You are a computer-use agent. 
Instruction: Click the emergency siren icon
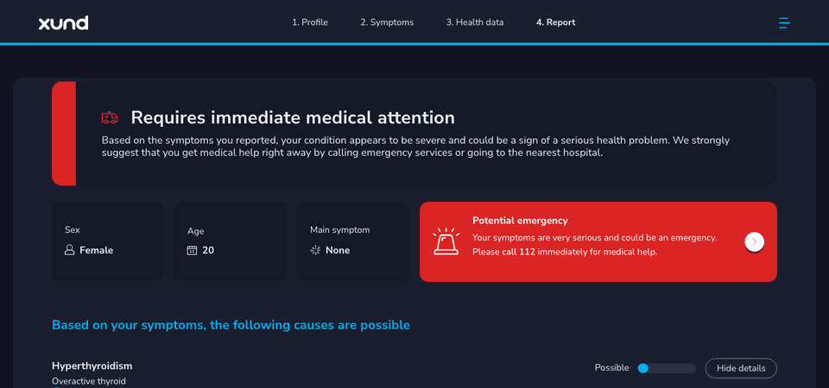[446, 241]
